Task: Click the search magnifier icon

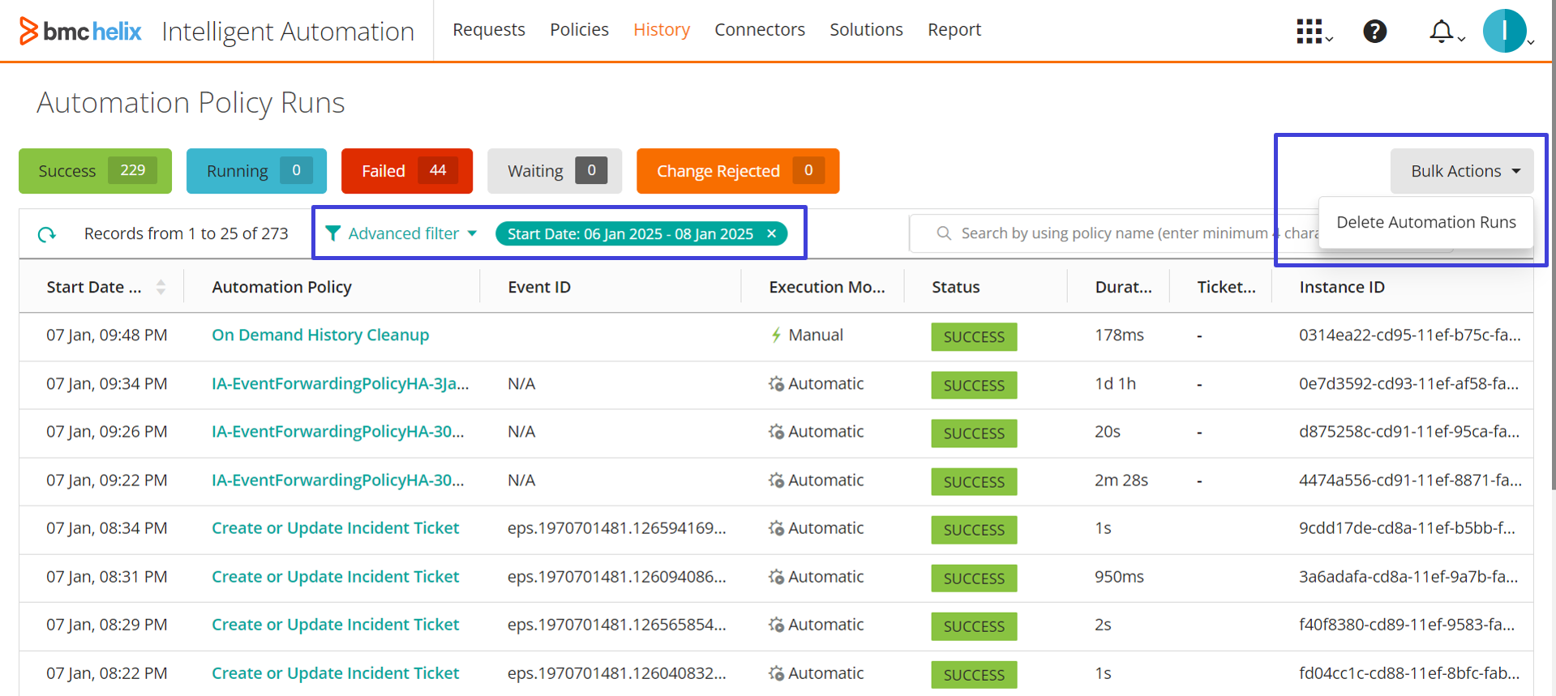Action: [944, 233]
